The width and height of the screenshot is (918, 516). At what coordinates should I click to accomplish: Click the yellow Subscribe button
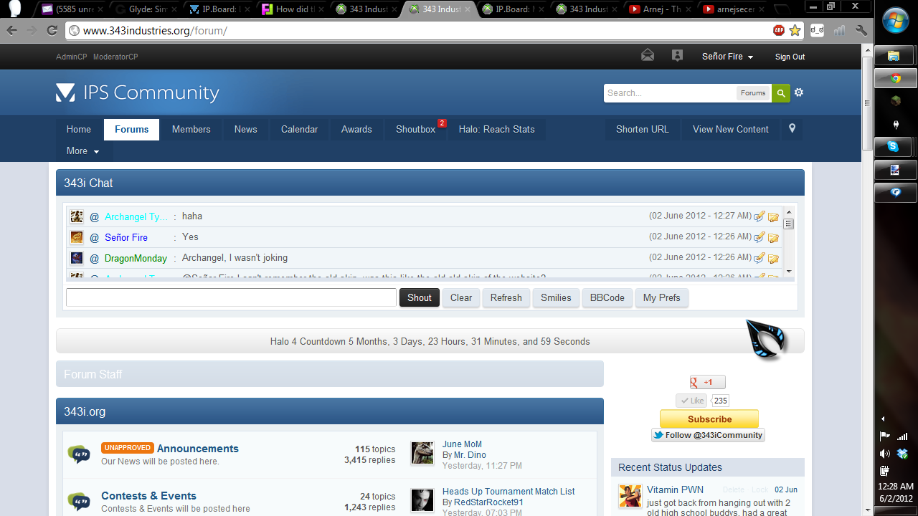click(709, 419)
